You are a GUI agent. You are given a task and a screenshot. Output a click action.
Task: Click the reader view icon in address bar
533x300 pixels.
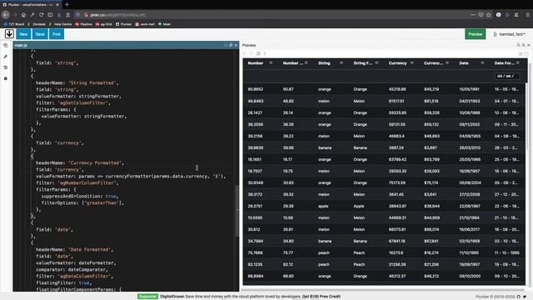pos(481,15)
